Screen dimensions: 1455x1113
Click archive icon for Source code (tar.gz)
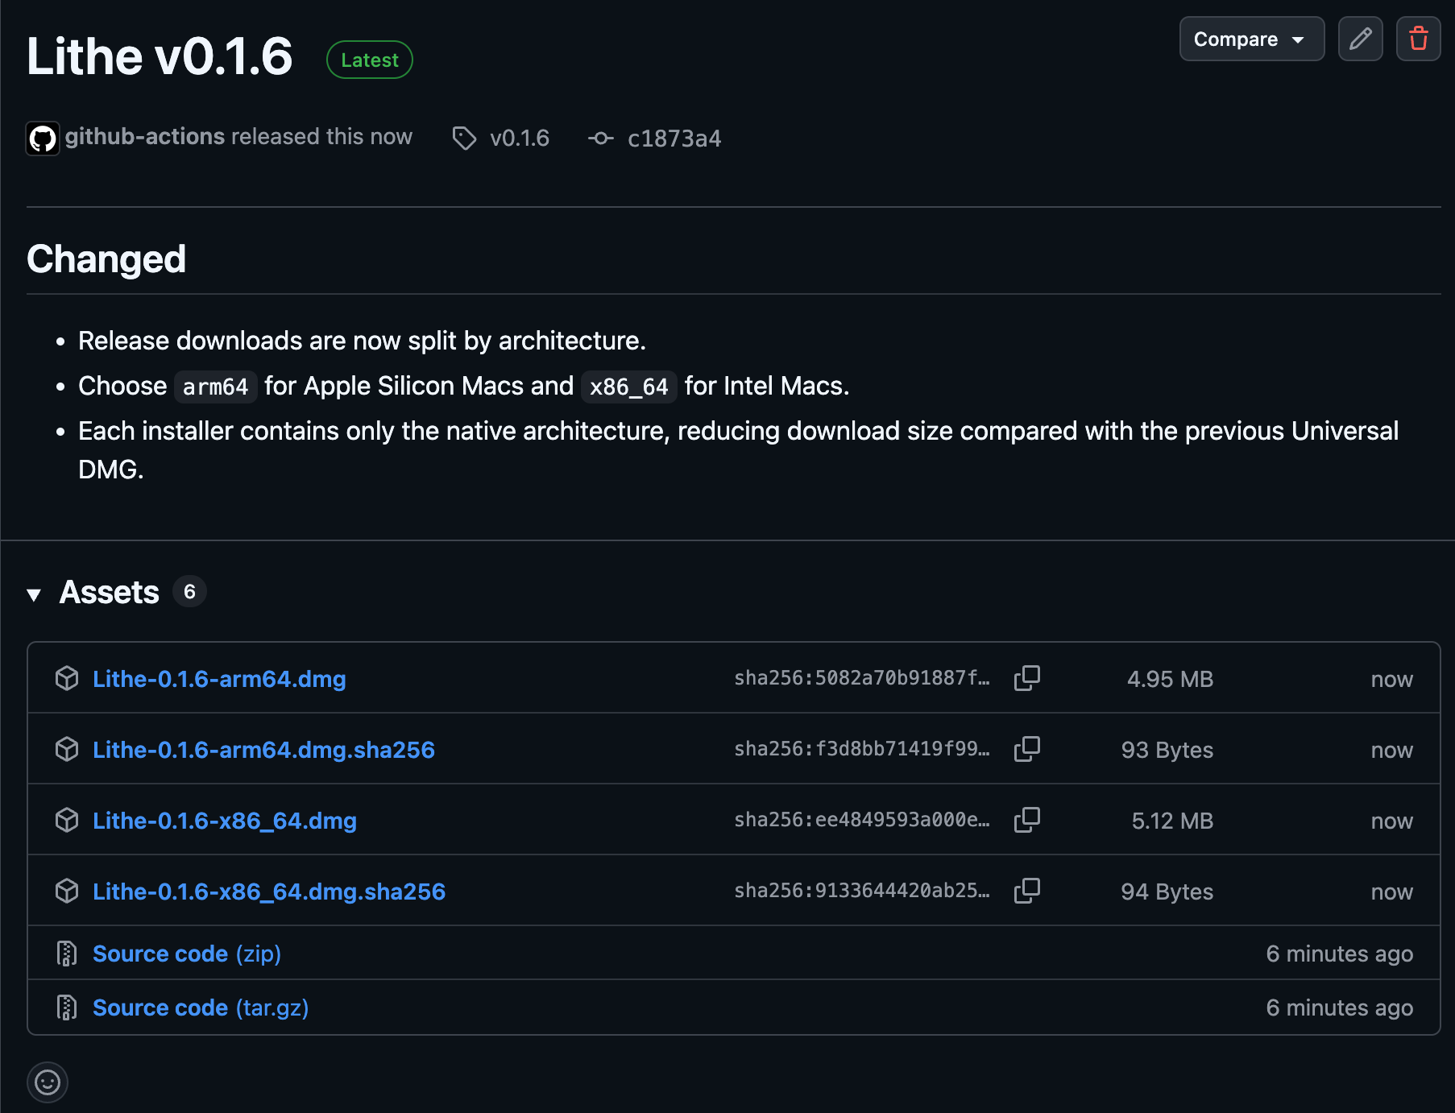tap(67, 1007)
